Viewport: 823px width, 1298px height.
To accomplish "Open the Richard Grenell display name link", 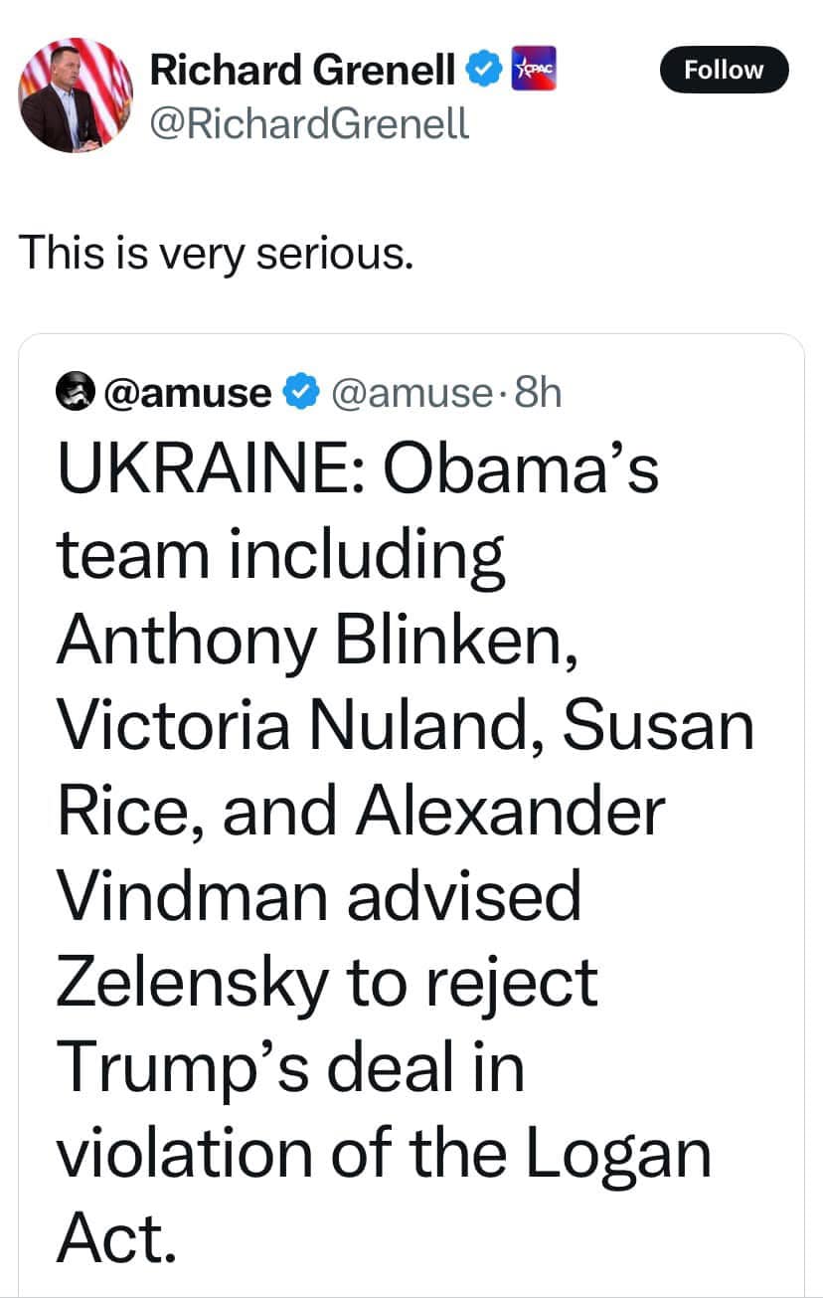I will click(x=303, y=70).
